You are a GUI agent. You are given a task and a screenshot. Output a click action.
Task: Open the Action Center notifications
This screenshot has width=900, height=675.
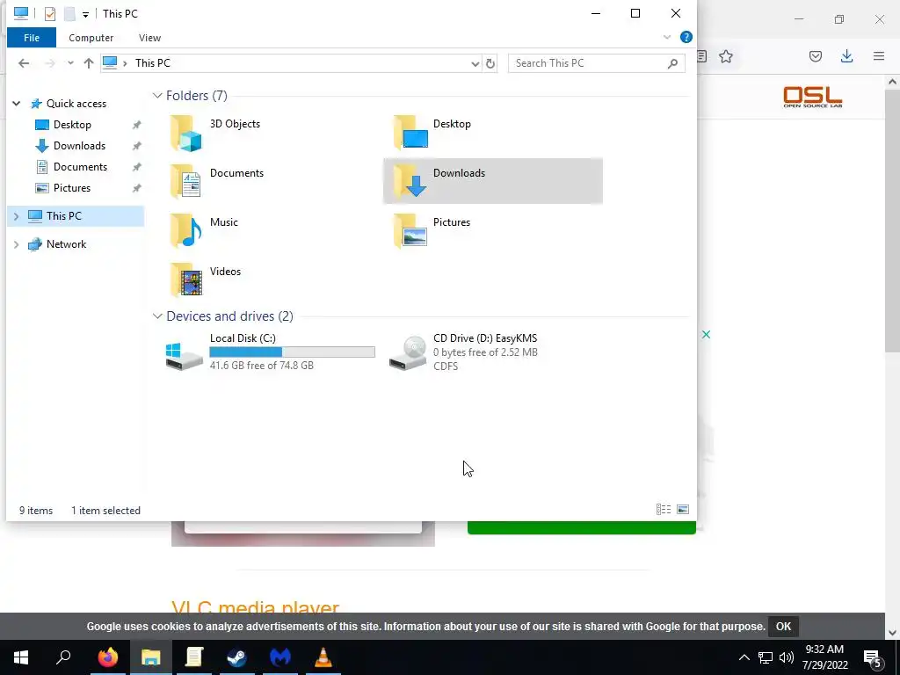coord(873,657)
